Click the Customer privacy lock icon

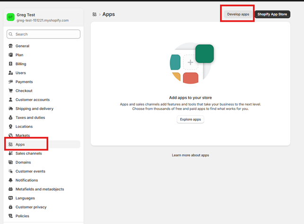11,207
